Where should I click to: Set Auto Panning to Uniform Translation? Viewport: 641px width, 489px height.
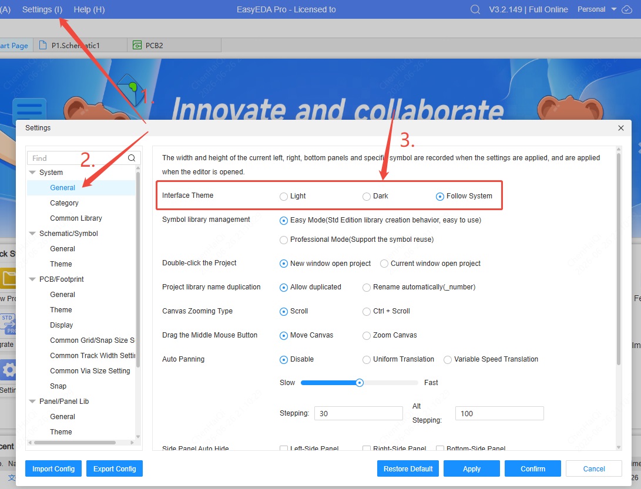click(x=366, y=360)
